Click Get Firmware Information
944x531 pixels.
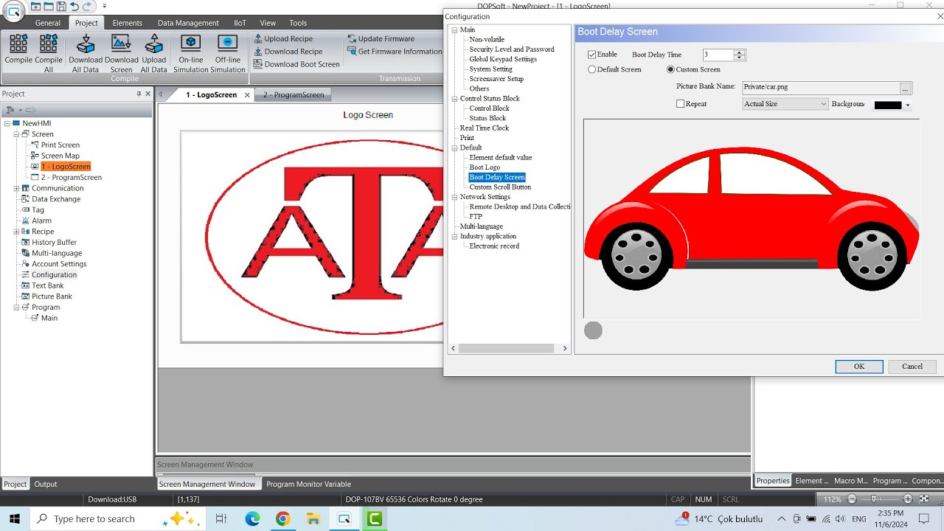tap(395, 52)
